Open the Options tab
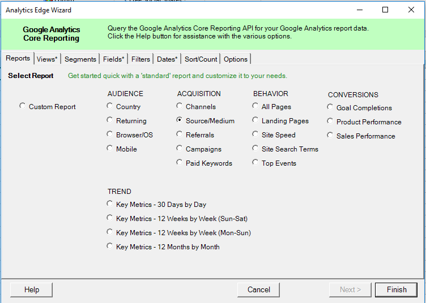This screenshot has height=303, width=426. click(236, 59)
